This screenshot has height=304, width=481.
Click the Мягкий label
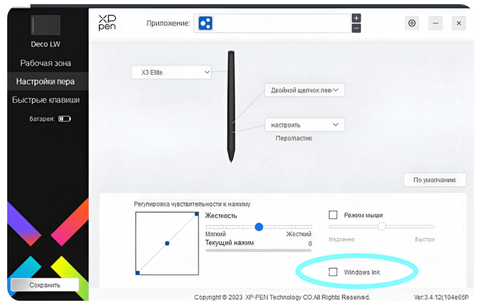pos(216,234)
